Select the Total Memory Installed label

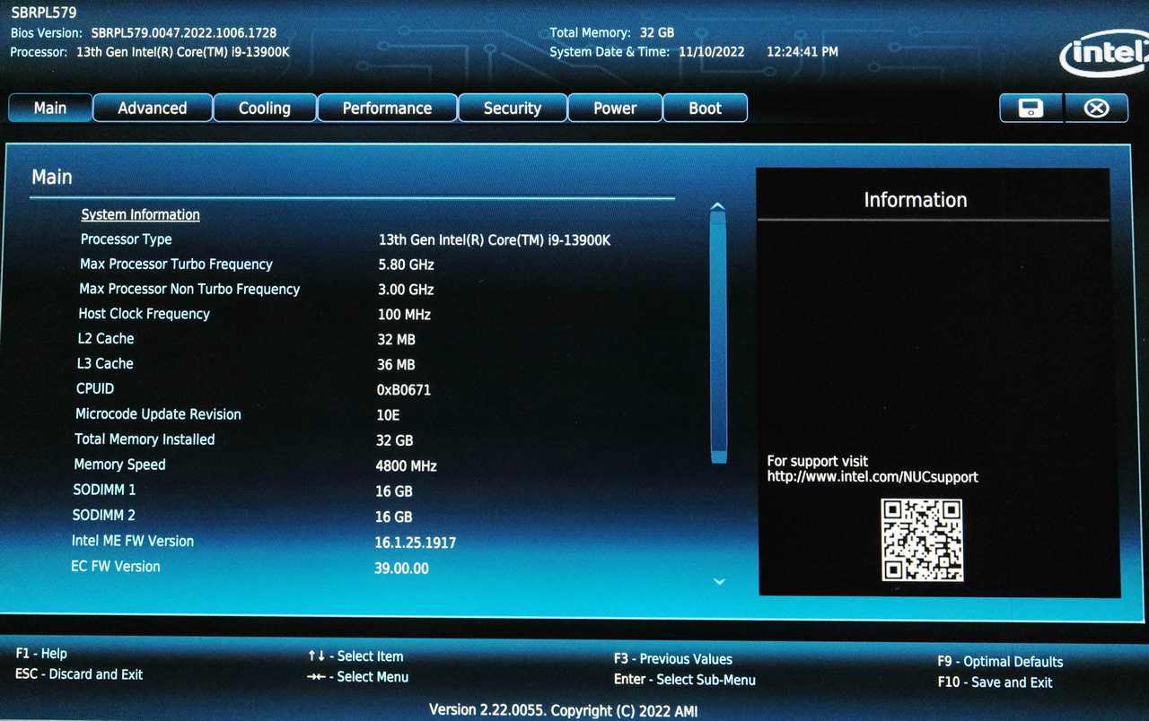145,439
